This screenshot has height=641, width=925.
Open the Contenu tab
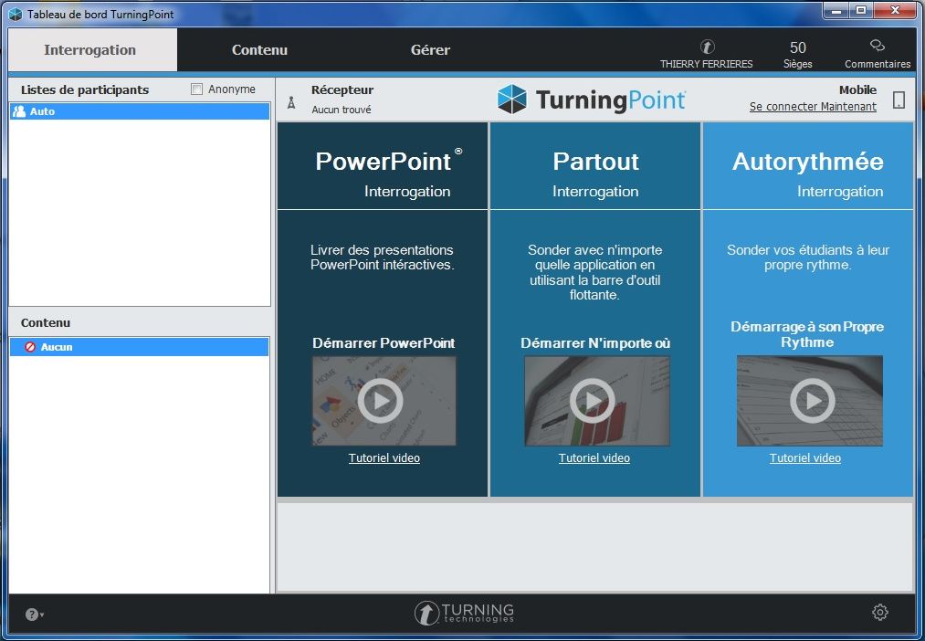coord(259,50)
